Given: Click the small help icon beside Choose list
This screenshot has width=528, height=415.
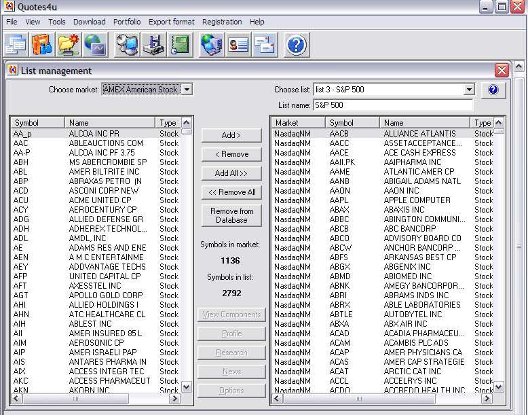Looking at the screenshot, I should tap(493, 90).
